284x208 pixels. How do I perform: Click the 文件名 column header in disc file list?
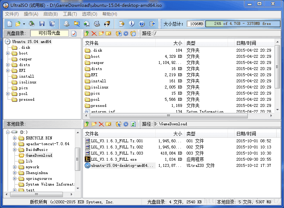coord(119,43)
